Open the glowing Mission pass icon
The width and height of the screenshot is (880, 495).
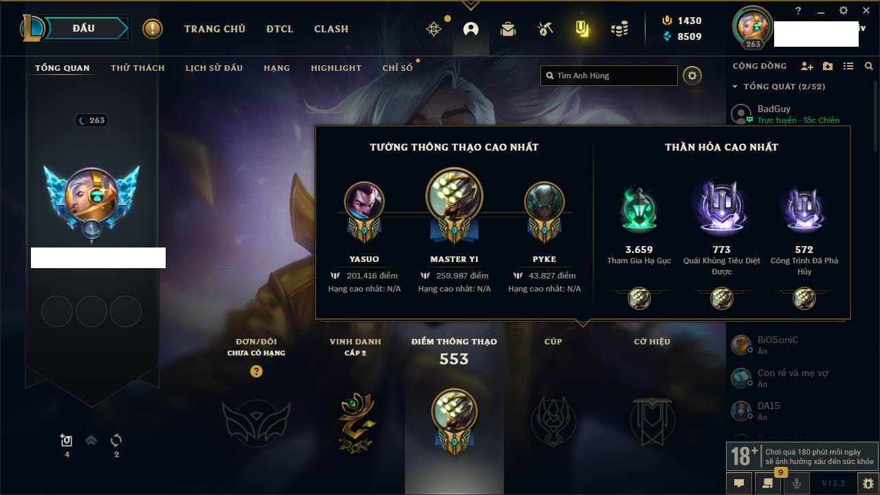pos(582,29)
